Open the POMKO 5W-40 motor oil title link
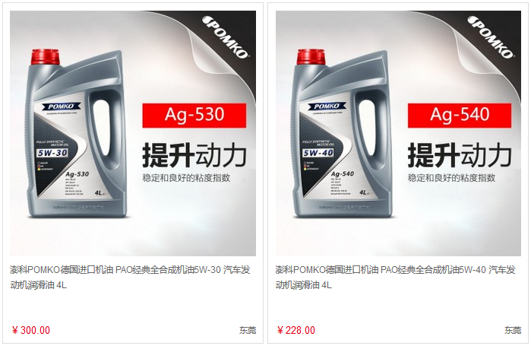This screenshot has width=531, height=346. coord(395,278)
